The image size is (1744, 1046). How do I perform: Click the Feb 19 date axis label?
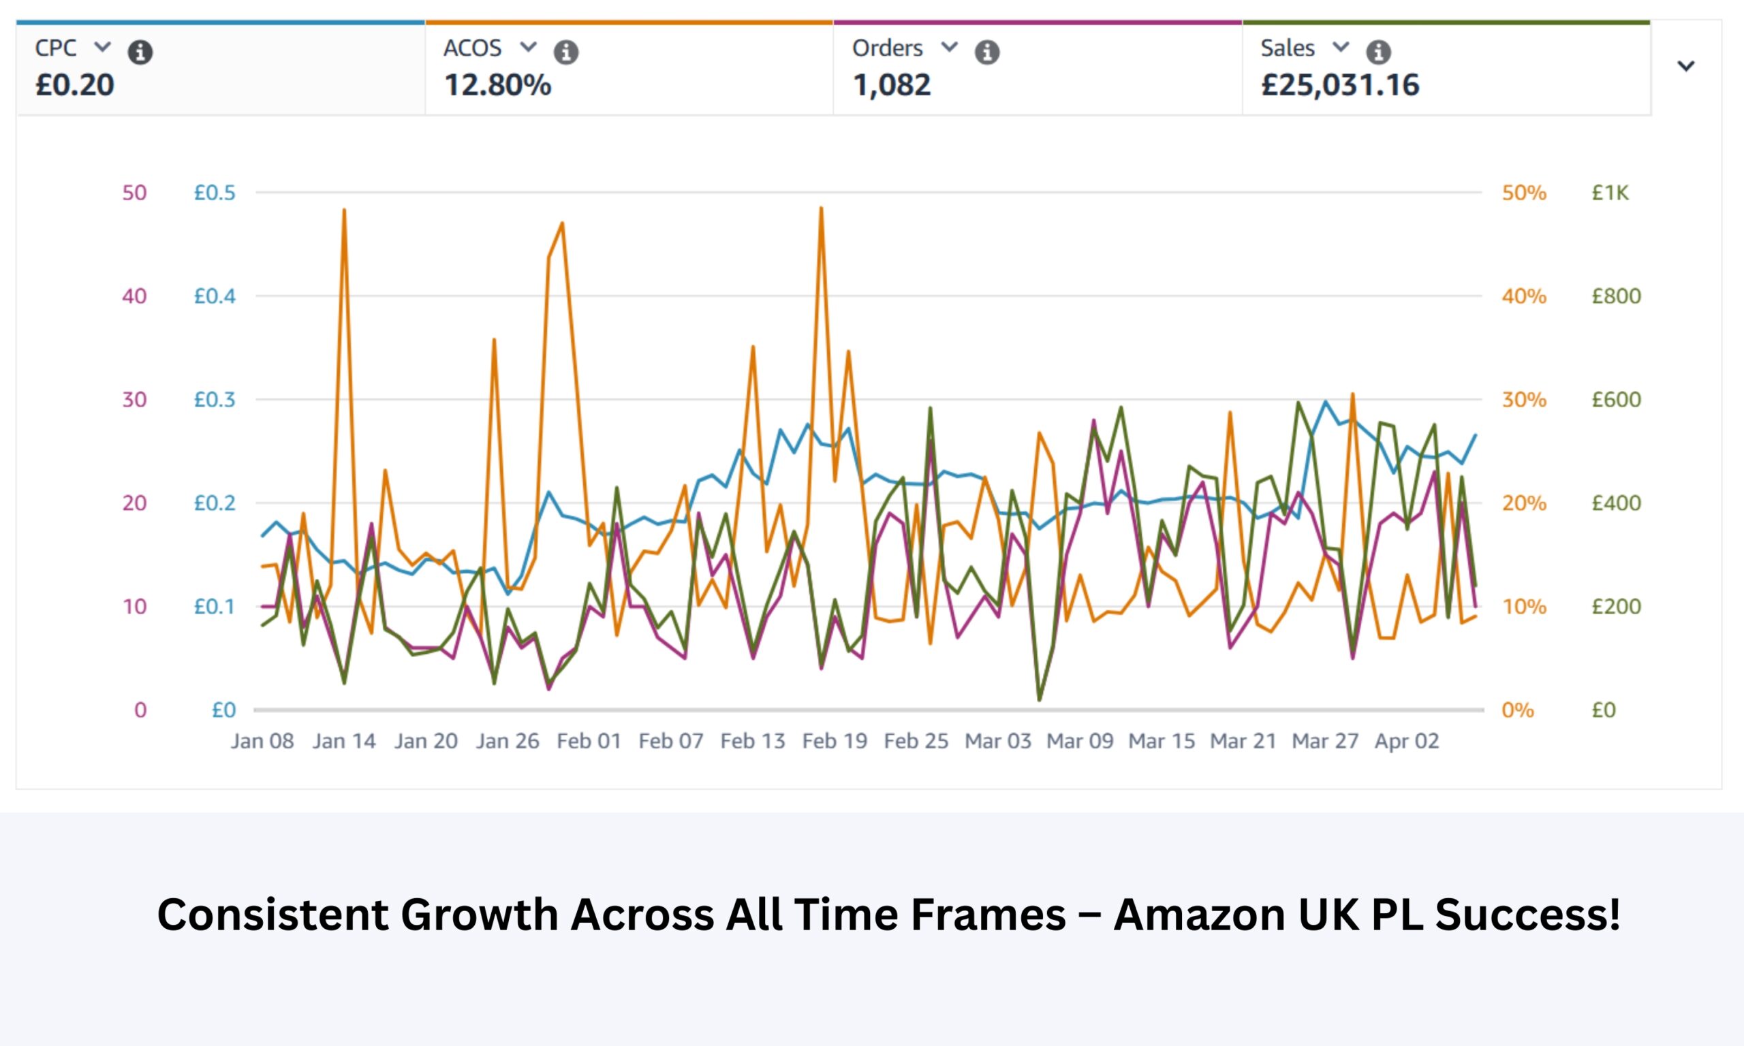834,742
